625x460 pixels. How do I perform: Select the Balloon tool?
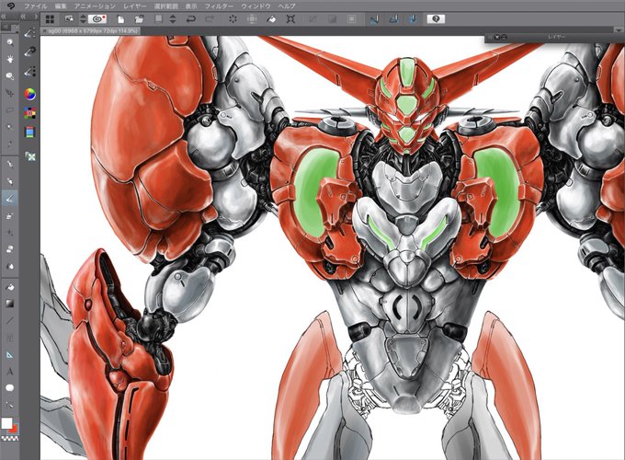pos(9,388)
